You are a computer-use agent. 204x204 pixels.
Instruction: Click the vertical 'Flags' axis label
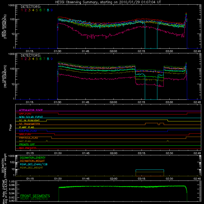point(10,127)
